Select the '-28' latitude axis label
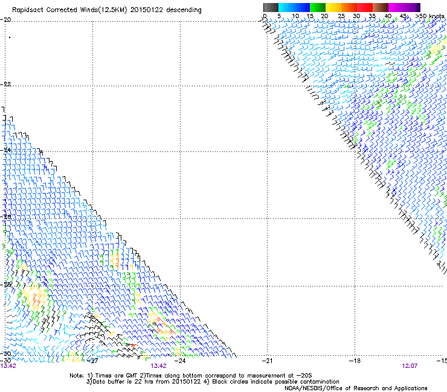The width and height of the screenshot is (447, 392). click(x=5, y=285)
